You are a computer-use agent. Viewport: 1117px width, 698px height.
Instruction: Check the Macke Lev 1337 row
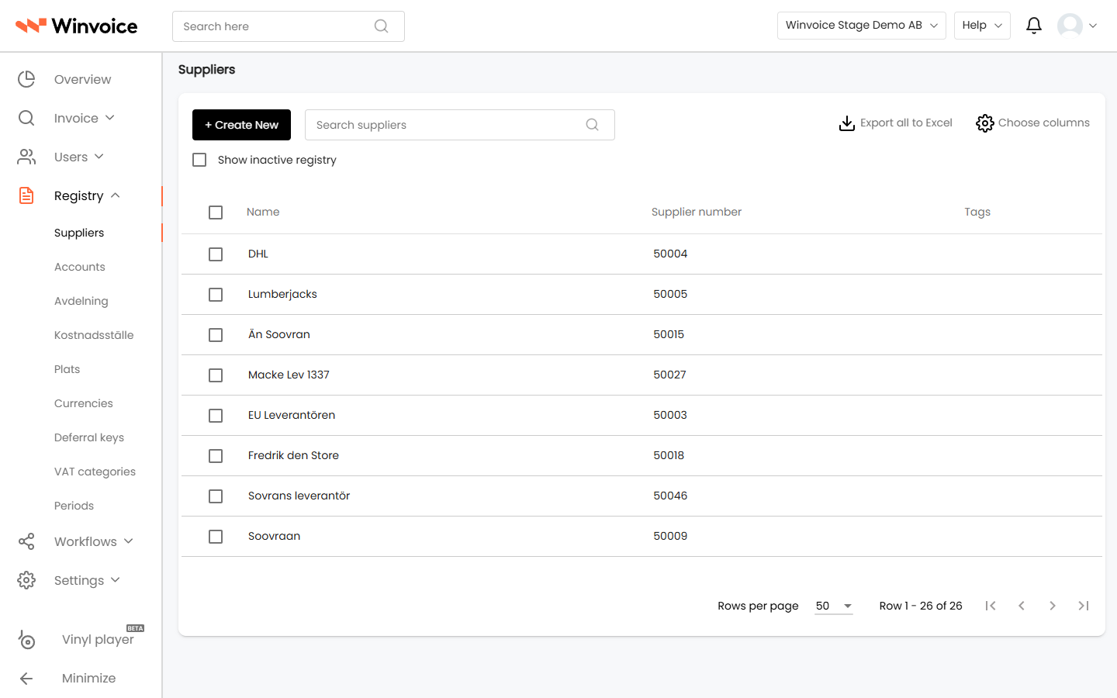pyautogui.click(x=216, y=375)
